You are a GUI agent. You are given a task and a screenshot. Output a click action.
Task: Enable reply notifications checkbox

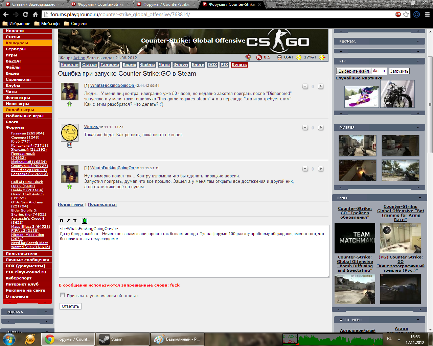(x=62, y=295)
